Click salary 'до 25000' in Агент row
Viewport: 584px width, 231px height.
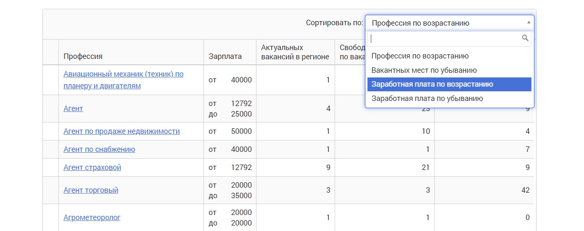230,114
